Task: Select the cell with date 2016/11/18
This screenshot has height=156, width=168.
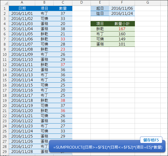Action: pos(22,101)
